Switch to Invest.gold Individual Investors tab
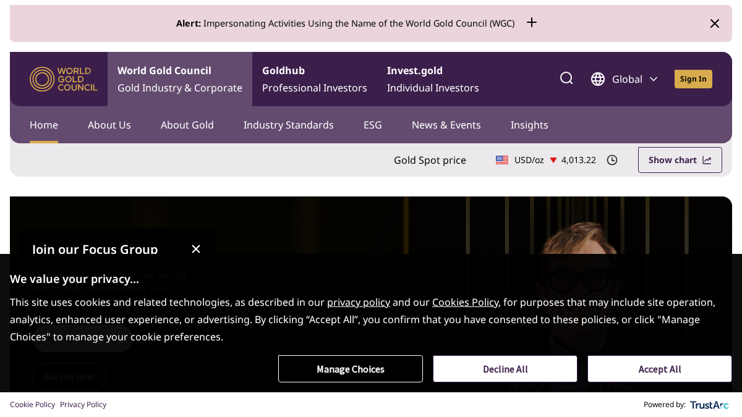 433,79
